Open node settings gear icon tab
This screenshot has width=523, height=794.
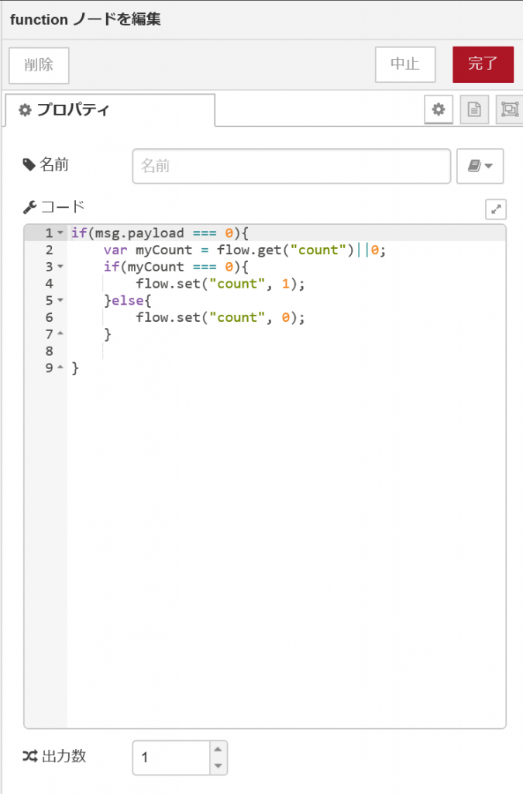coord(439,110)
